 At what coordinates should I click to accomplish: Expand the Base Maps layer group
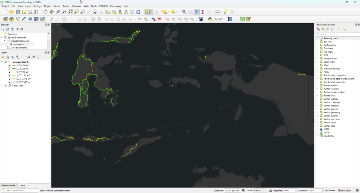coord(2,86)
